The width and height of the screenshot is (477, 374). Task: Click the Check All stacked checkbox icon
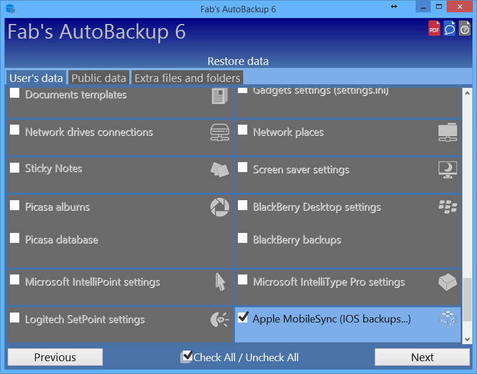tap(186, 356)
